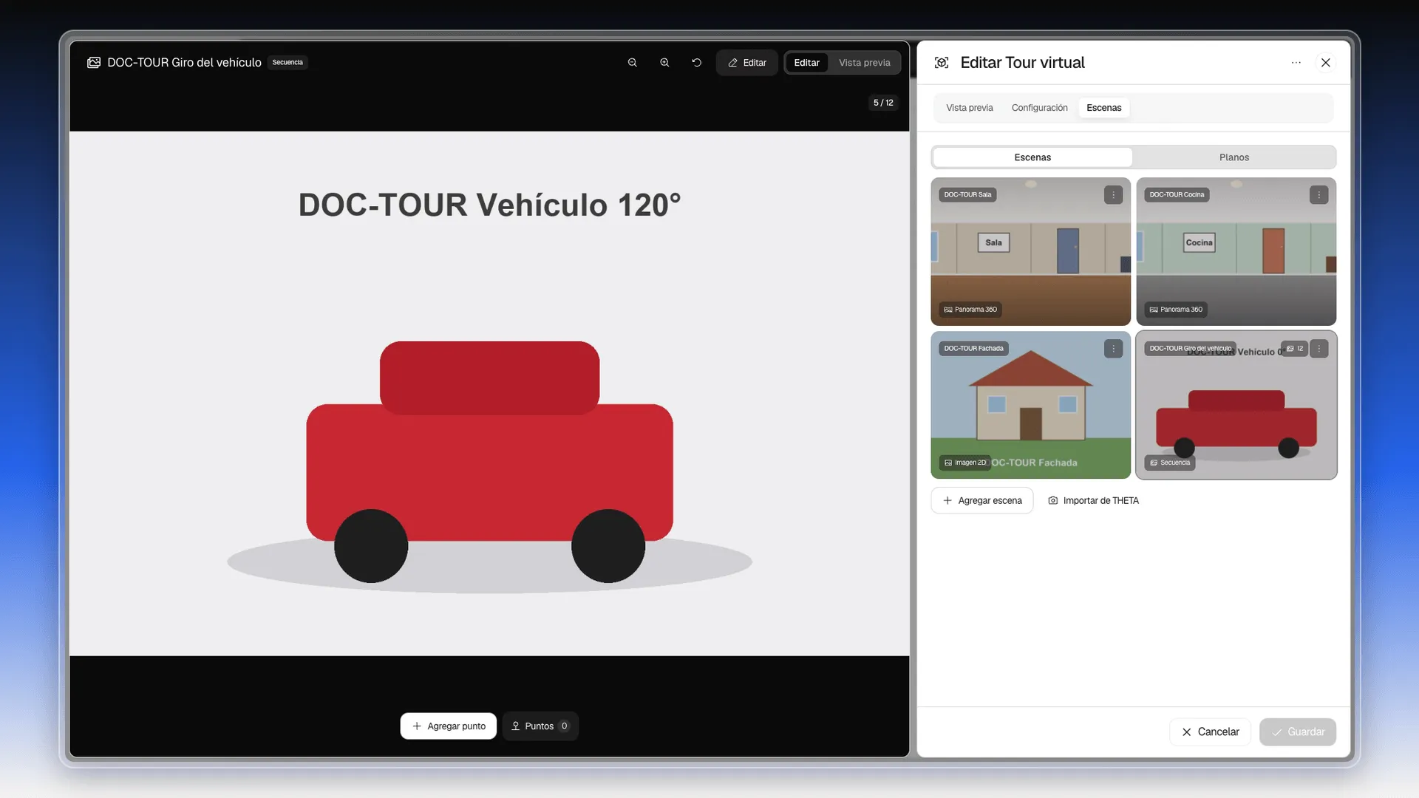The width and height of the screenshot is (1419, 798).
Task: Switch viewer to Vista previa mode
Action: 864,63
